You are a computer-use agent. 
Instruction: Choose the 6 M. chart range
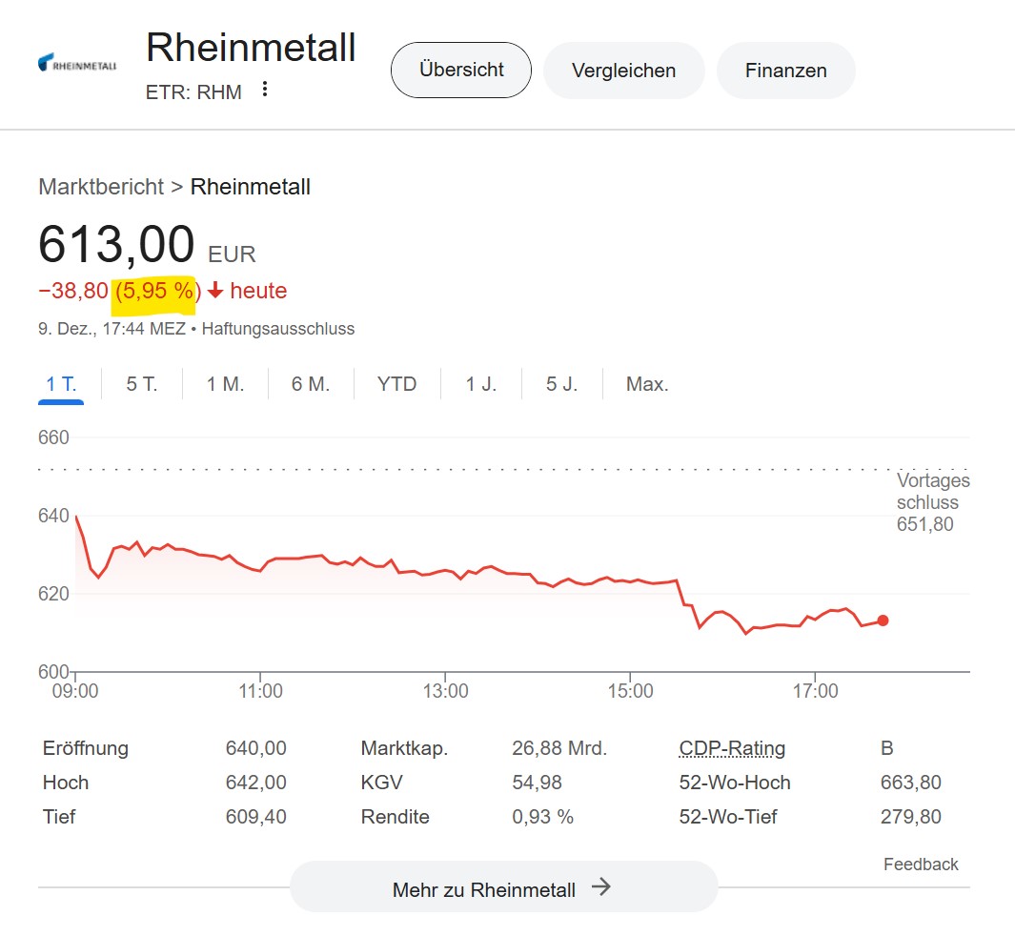[x=311, y=384]
